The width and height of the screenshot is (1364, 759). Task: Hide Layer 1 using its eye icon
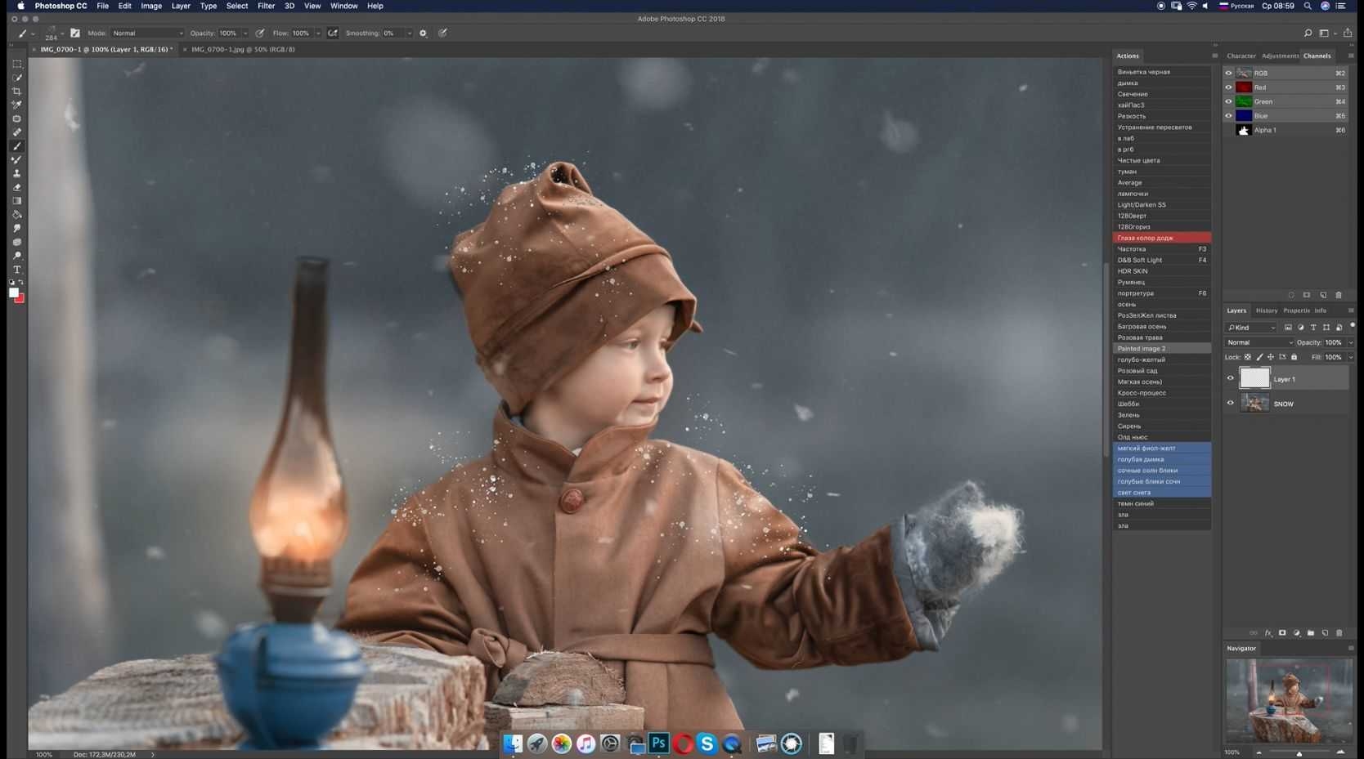tap(1230, 378)
